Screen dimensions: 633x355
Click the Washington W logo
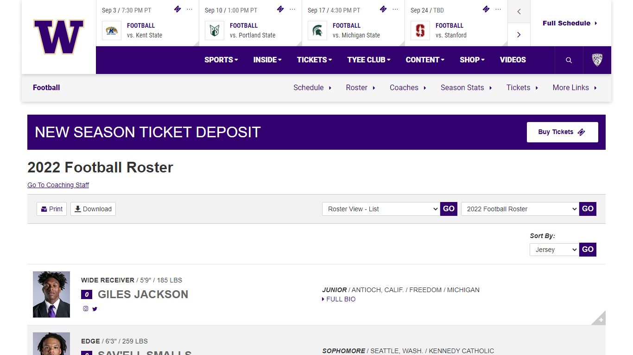[59, 37]
